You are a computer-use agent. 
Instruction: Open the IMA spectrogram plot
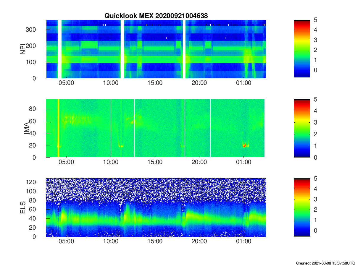pyautogui.click(x=156, y=128)
